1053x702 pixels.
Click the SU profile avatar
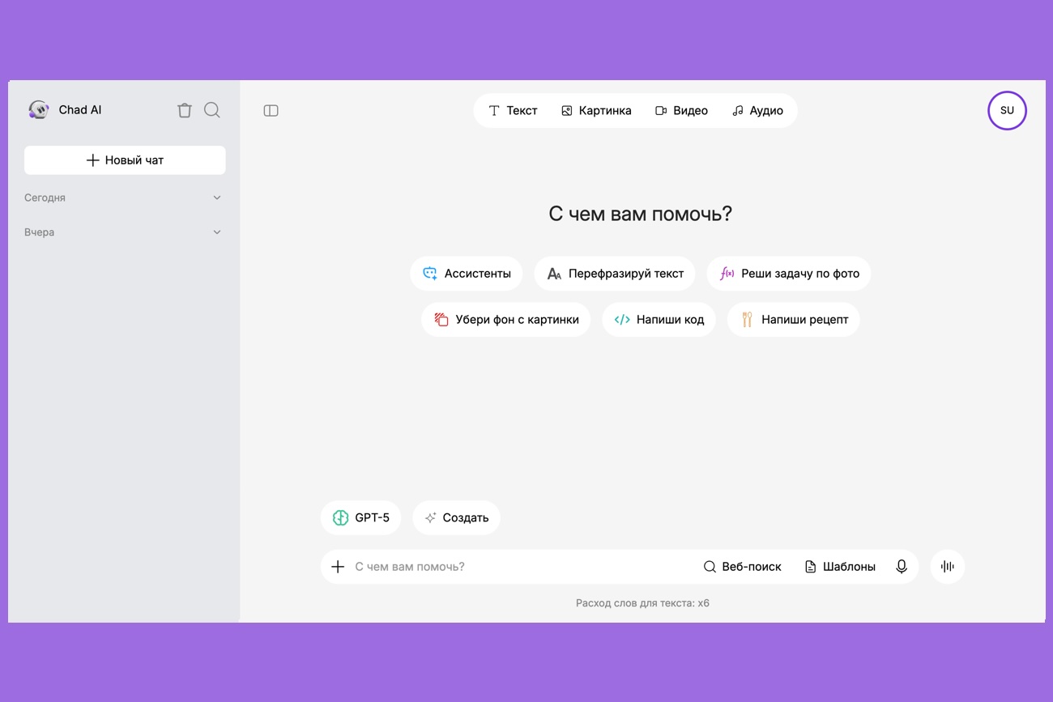(x=1007, y=110)
